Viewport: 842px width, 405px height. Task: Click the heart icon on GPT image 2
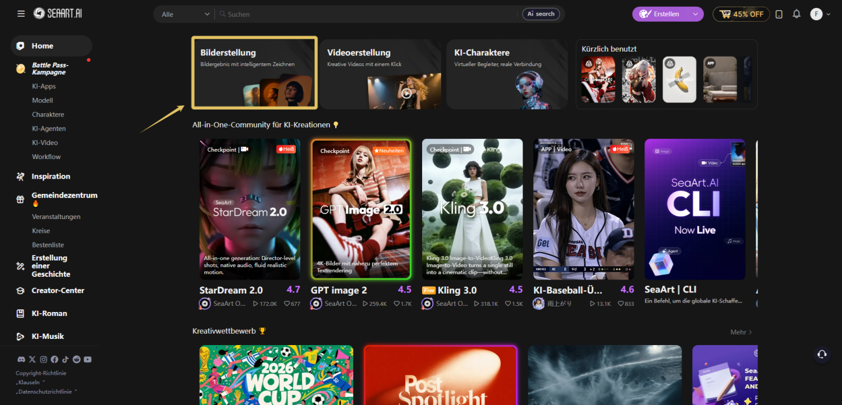point(397,304)
